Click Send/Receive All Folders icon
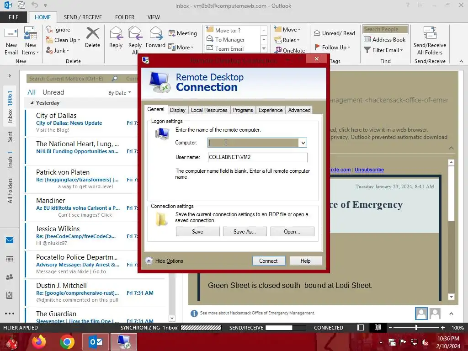 (x=430, y=41)
